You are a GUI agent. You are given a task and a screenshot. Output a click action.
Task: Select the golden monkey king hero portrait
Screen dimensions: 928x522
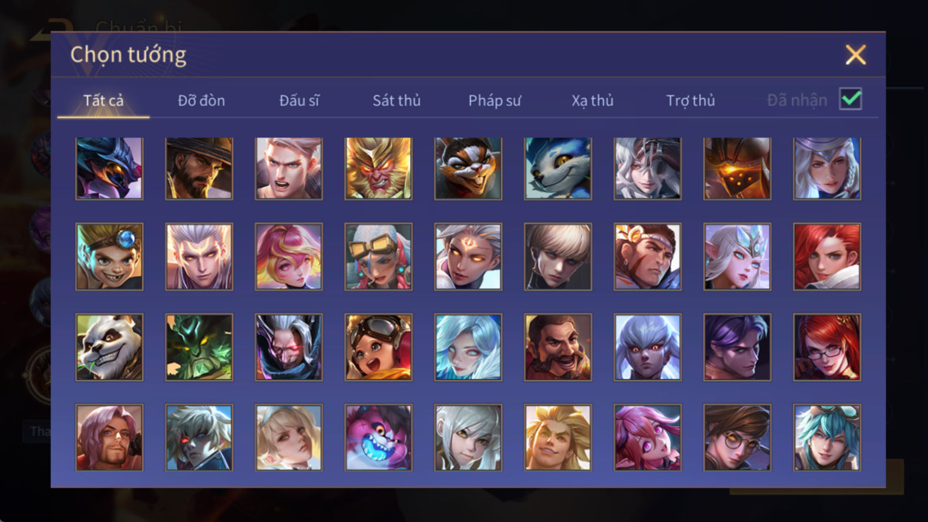378,169
